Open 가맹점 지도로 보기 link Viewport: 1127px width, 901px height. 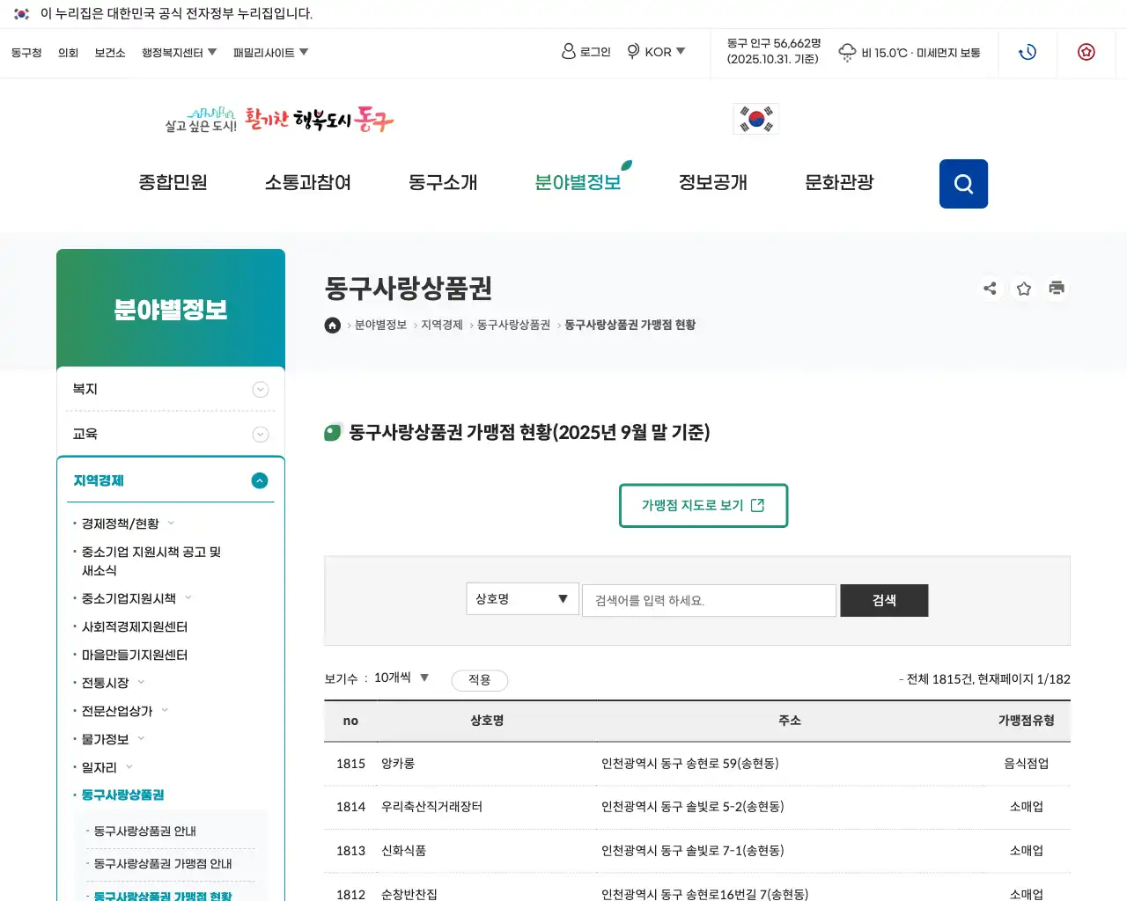click(x=703, y=506)
